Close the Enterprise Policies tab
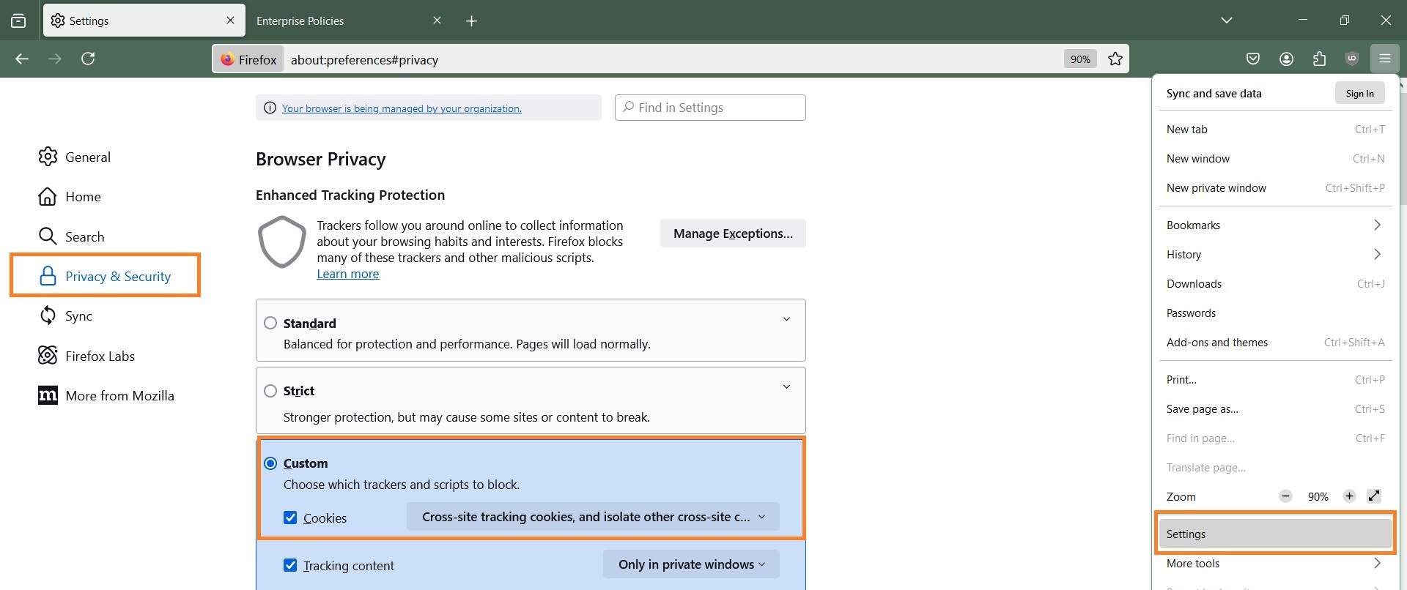Viewport: 1407px width, 590px height. [x=437, y=20]
